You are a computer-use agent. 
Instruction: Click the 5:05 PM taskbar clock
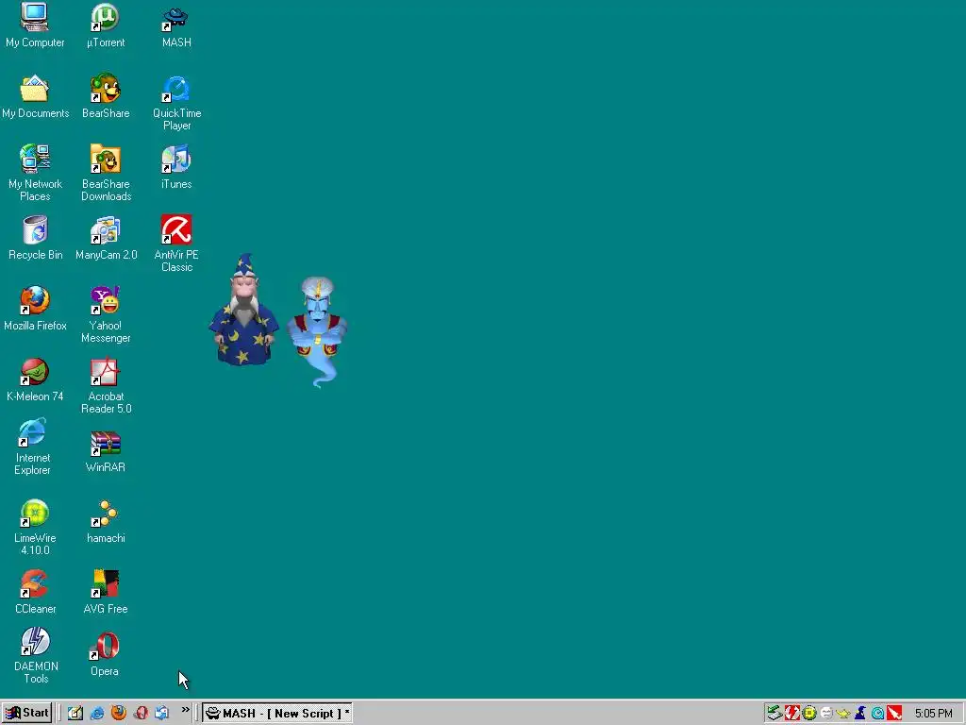point(933,714)
